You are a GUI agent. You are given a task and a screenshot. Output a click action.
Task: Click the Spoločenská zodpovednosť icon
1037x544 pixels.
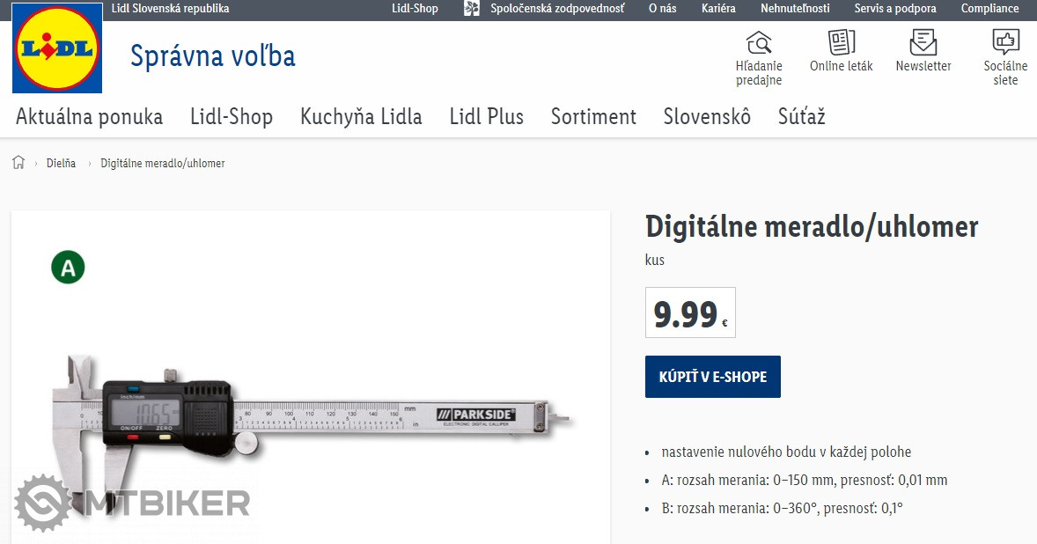click(x=473, y=9)
